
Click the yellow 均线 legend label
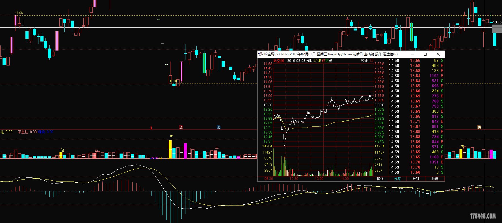click(317, 61)
